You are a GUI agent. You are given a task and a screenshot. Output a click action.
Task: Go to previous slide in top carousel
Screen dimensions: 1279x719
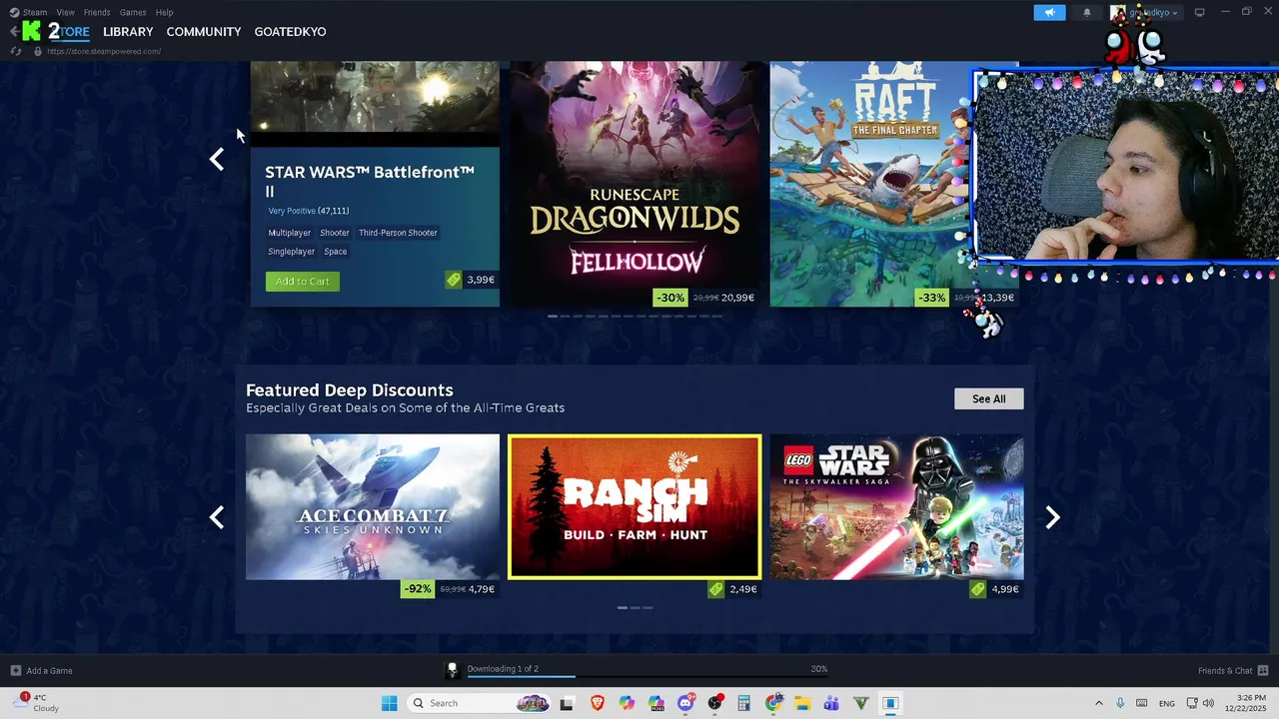(x=217, y=159)
